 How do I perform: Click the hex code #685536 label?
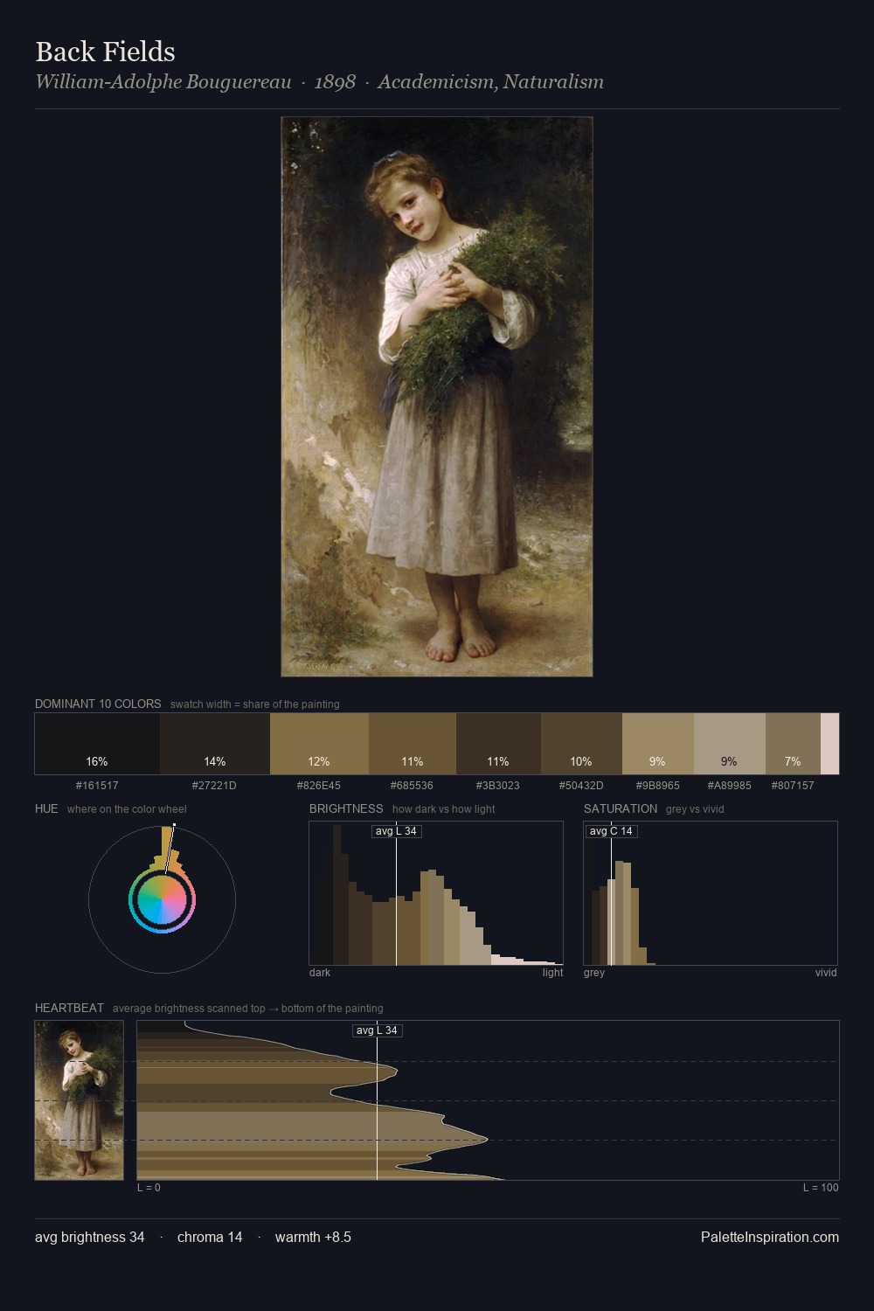click(413, 785)
